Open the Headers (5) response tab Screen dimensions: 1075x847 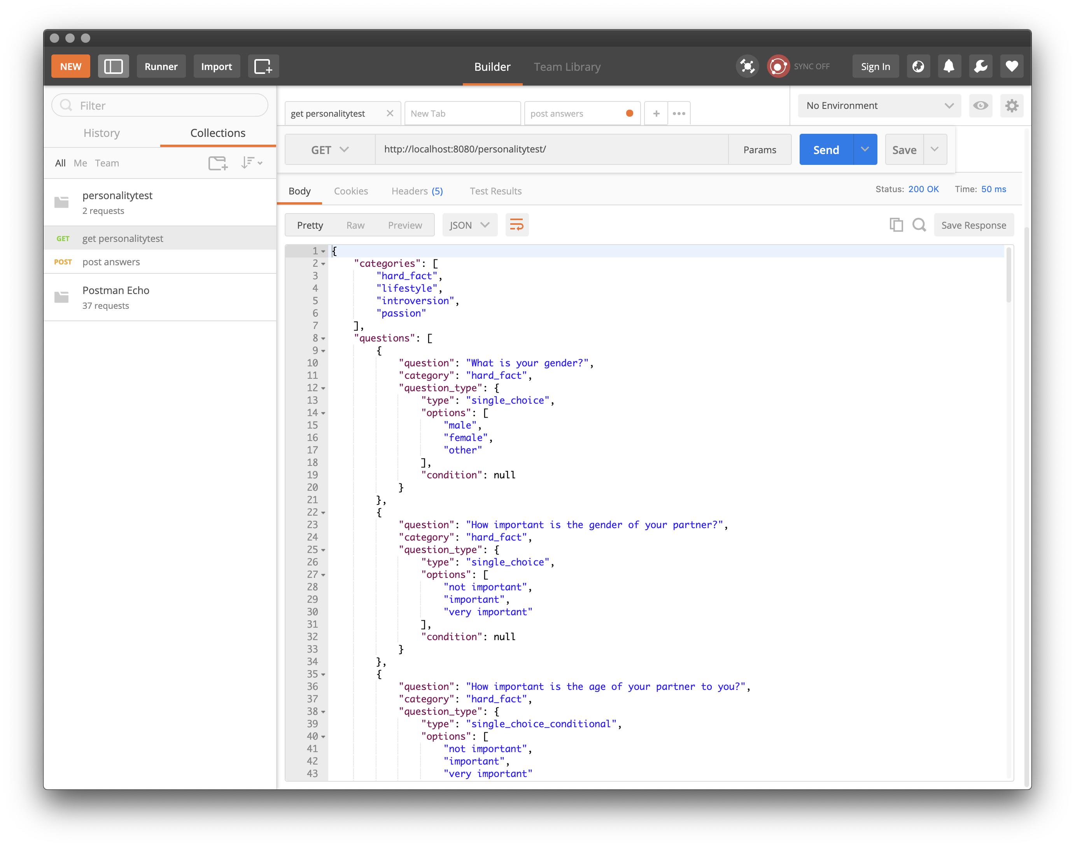click(417, 191)
